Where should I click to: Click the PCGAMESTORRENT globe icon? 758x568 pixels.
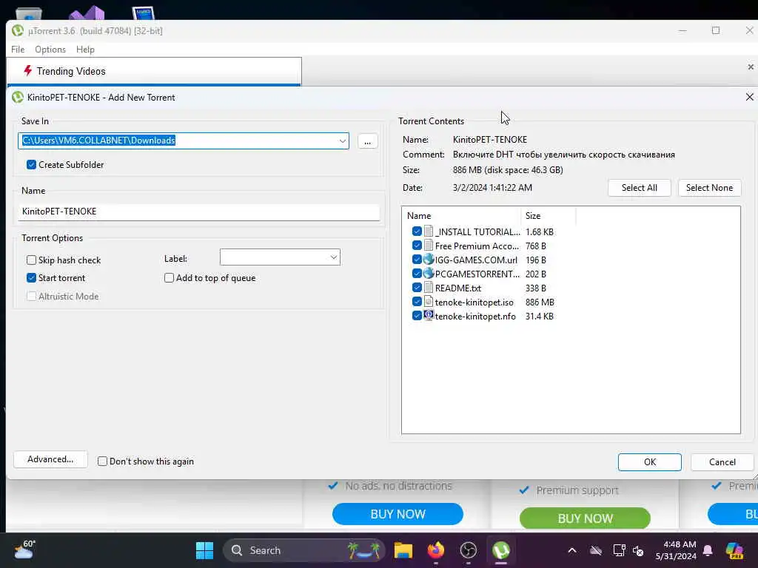click(429, 274)
